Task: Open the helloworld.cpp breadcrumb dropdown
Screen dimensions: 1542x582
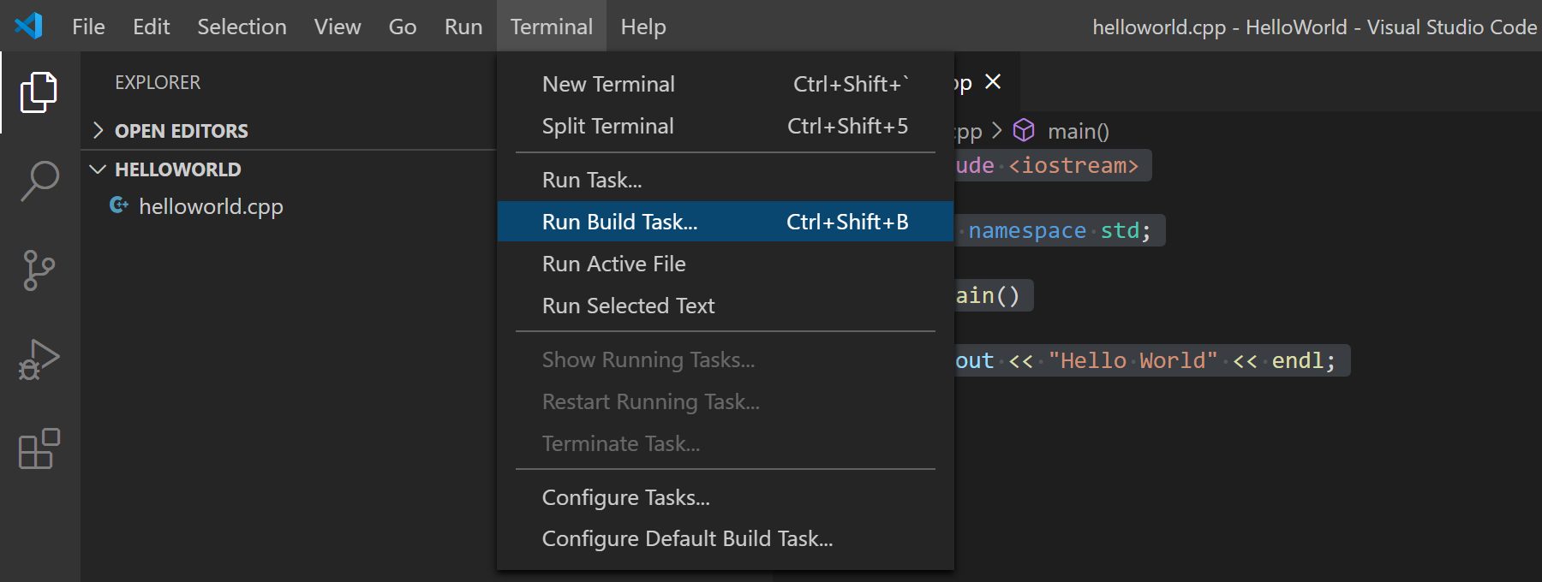Action: [x=966, y=131]
